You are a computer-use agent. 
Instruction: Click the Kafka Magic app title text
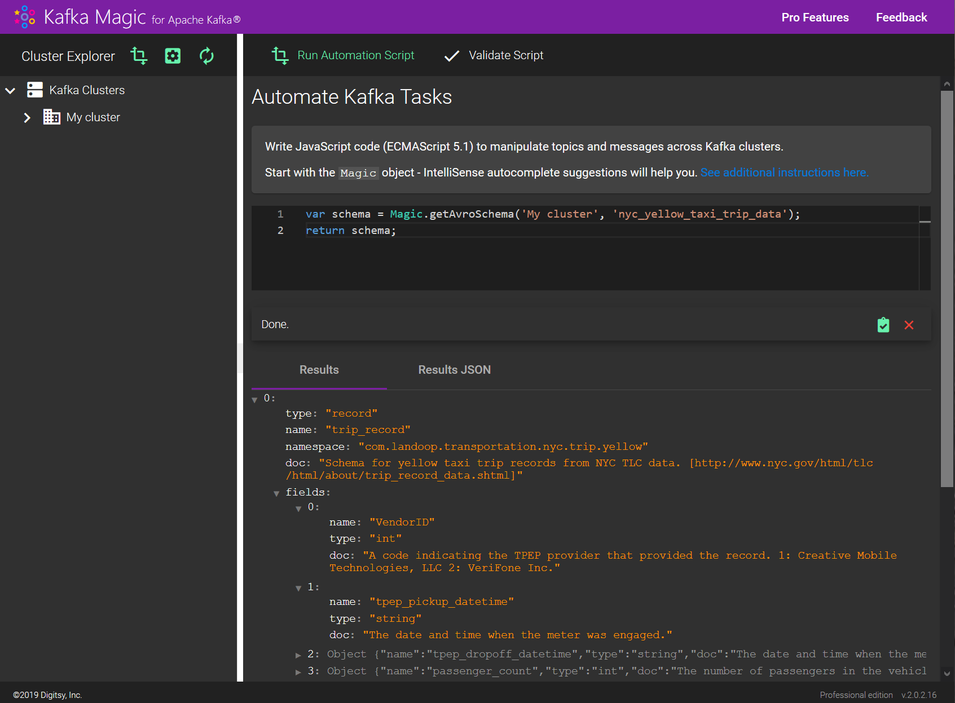coord(95,17)
